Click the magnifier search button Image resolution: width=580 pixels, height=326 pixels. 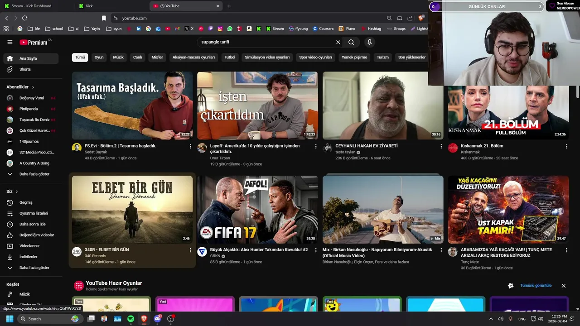[351, 42]
